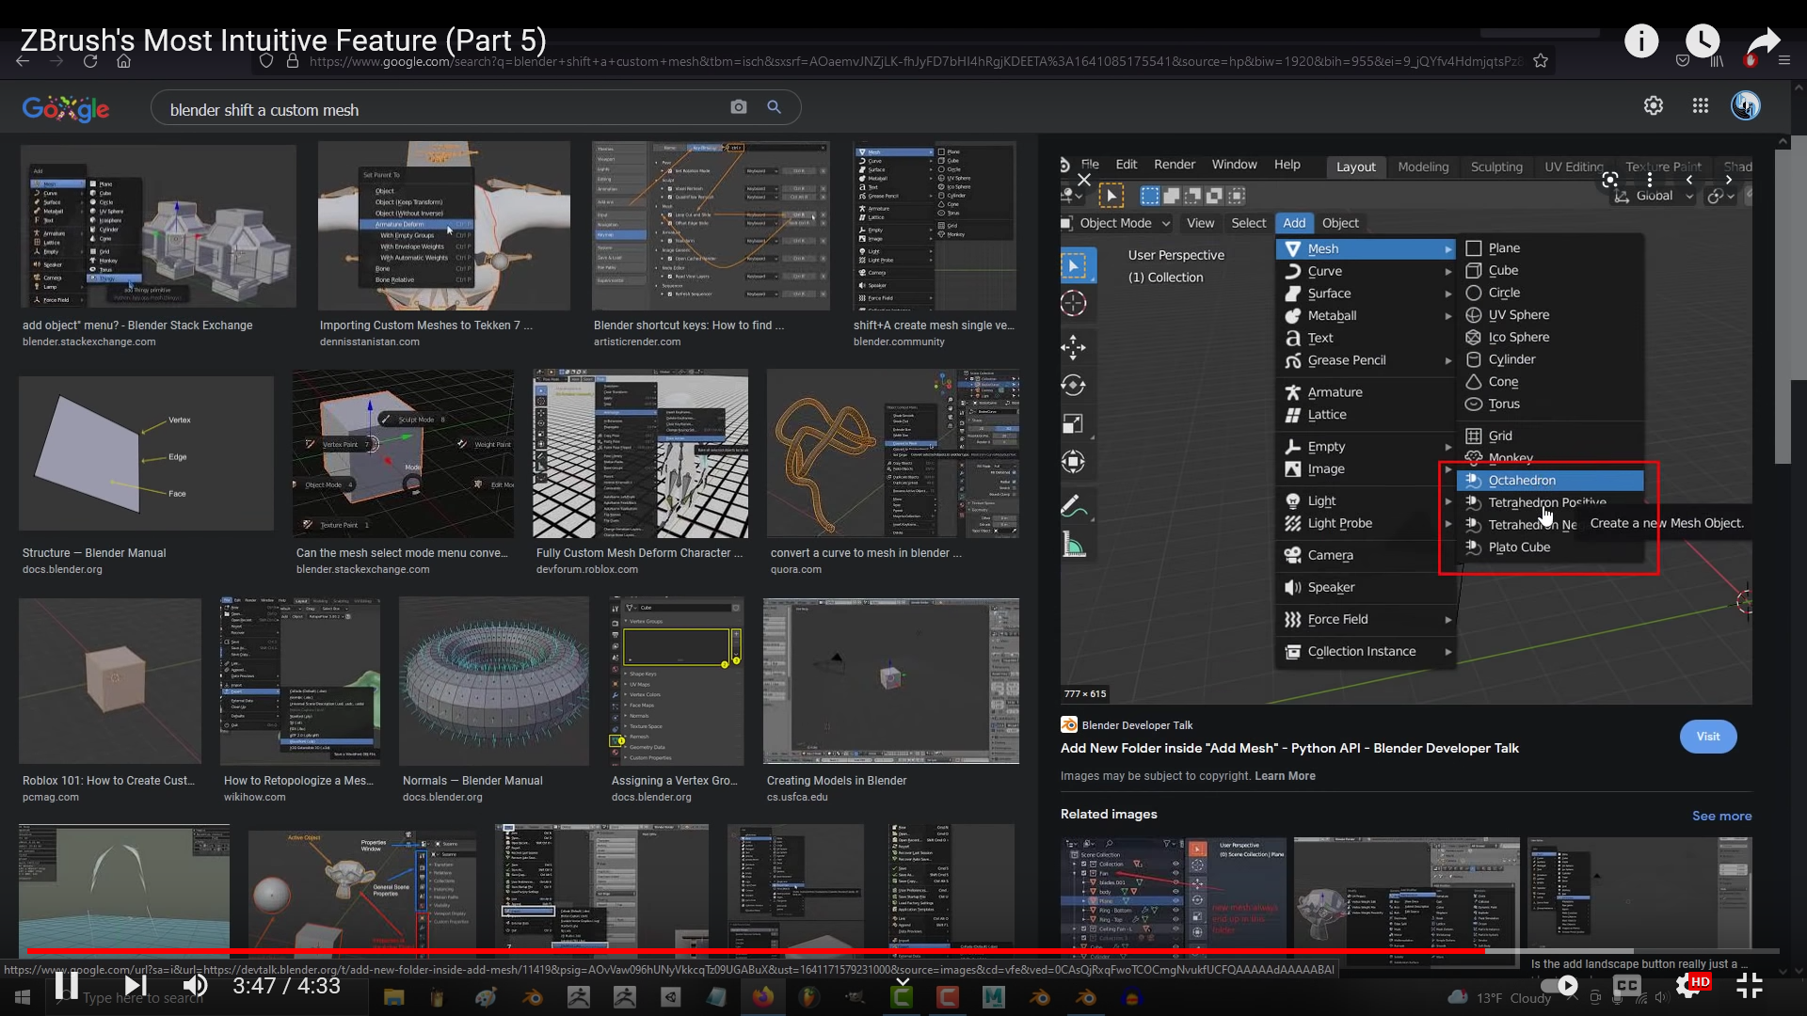Go to previous image in preview
This screenshot has width=1807, height=1016.
click(x=1689, y=179)
